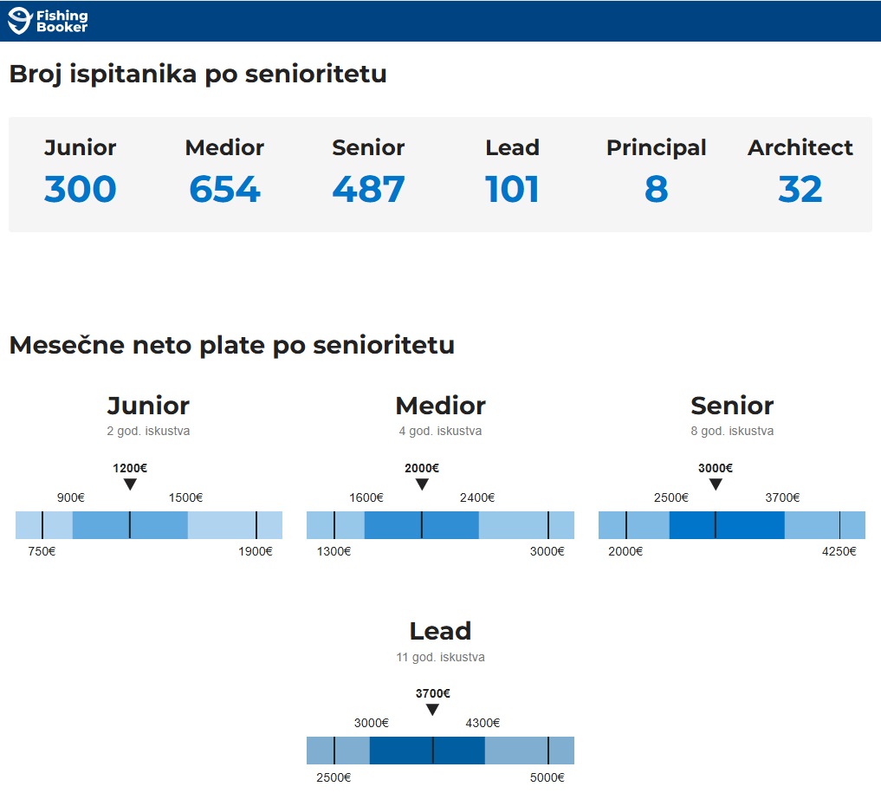Click the Lead salary range bar
881x793 pixels.
click(x=440, y=751)
